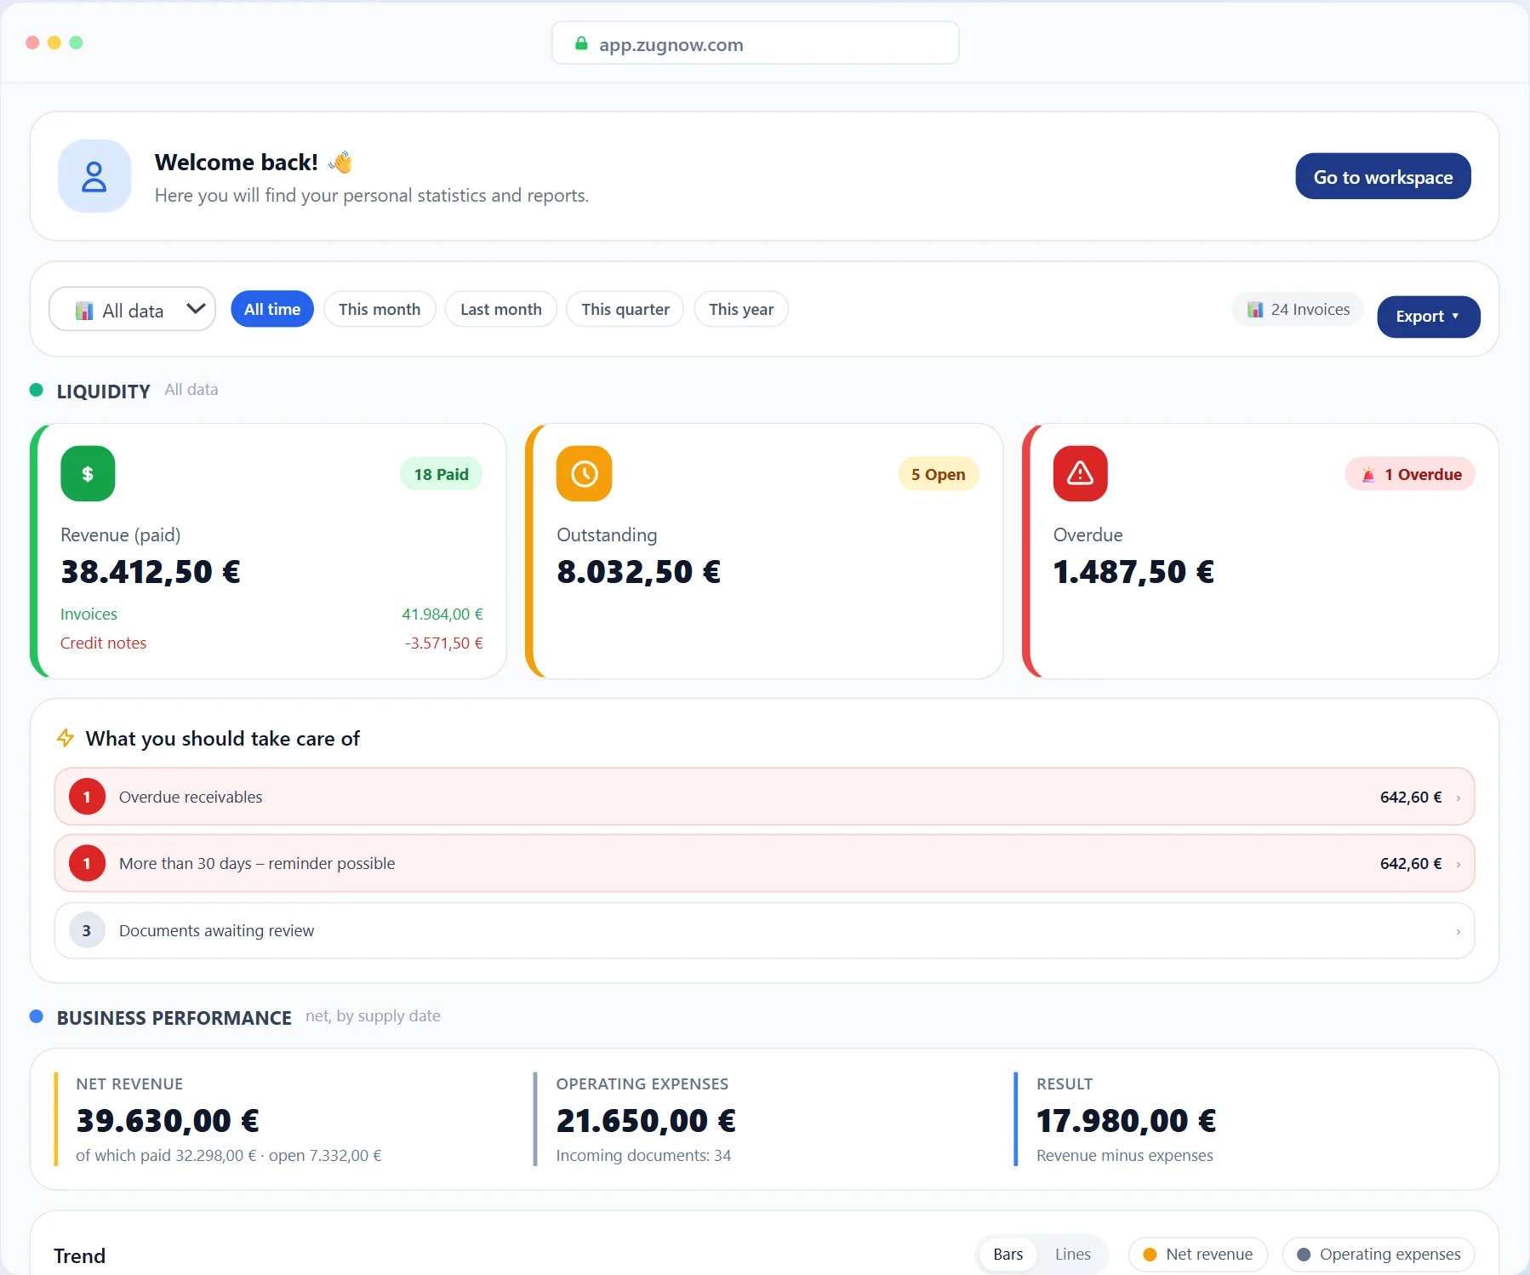The image size is (1530, 1275).
Task: Click the Overdue receivables label
Action: click(x=191, y=797)
